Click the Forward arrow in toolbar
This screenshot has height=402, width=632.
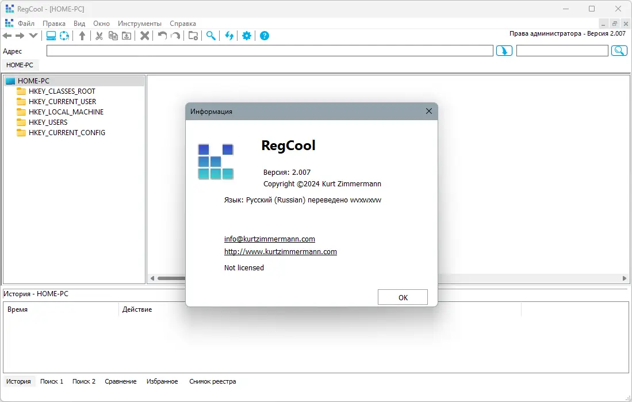click(20, 36)
